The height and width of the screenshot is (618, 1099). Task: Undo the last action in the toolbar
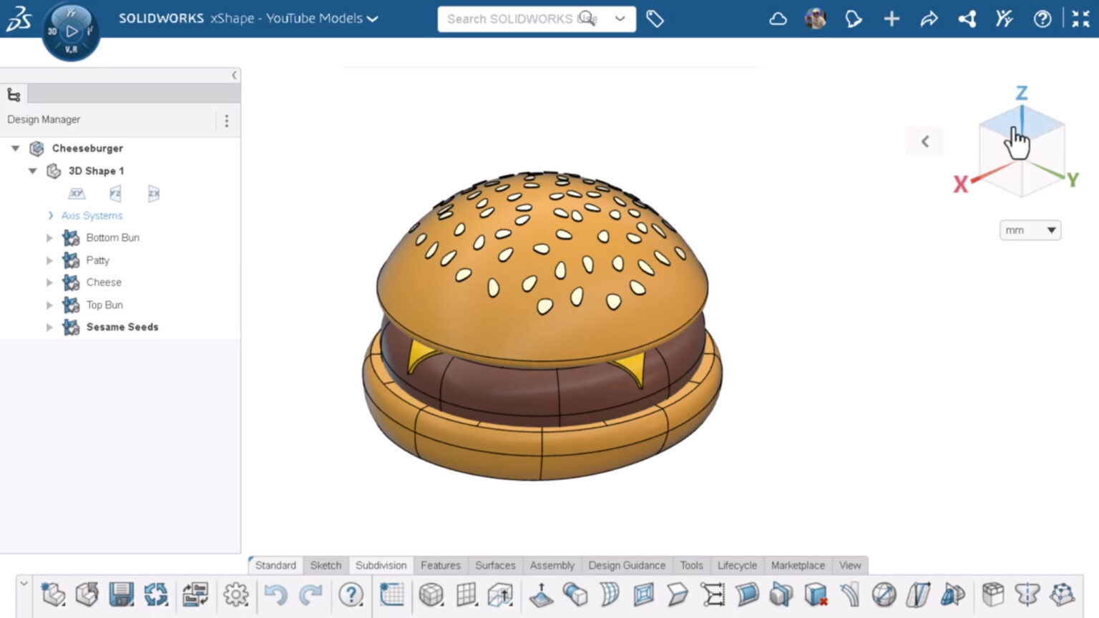(x=276, y=594)
